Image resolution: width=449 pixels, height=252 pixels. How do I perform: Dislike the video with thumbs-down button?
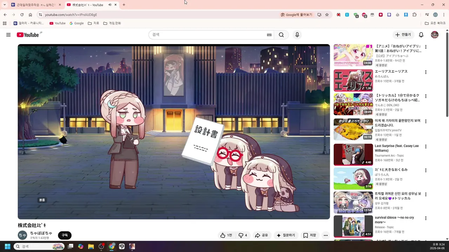(x=243, y=235)
